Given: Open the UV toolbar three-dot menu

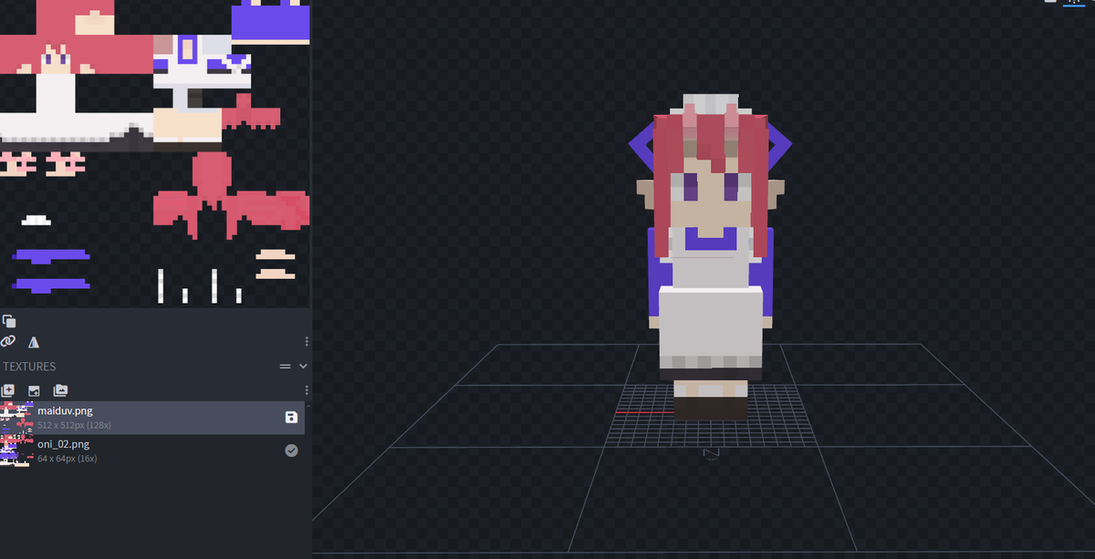Looking at the screenshot, I should [307, 341].
